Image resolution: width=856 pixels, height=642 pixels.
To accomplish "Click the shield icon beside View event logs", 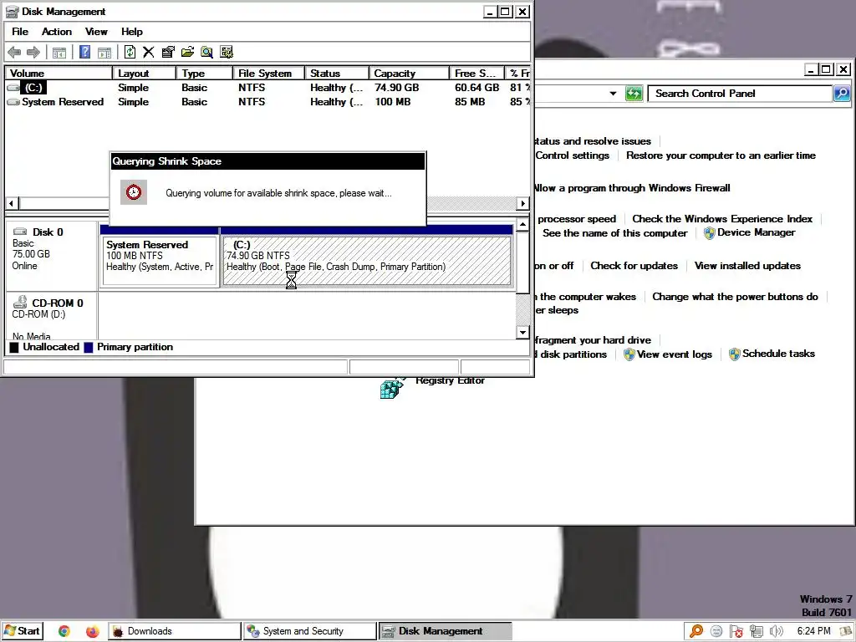I will (x=629, y=354).
